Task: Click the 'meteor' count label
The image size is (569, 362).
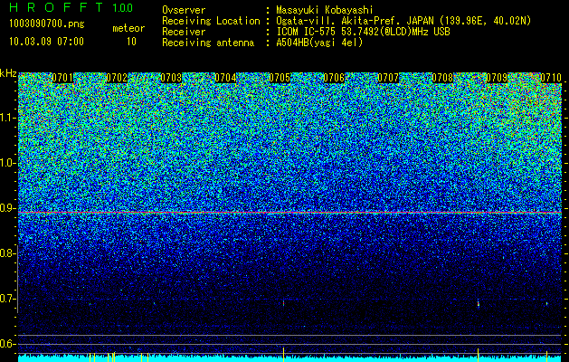Action: [128, 28]
